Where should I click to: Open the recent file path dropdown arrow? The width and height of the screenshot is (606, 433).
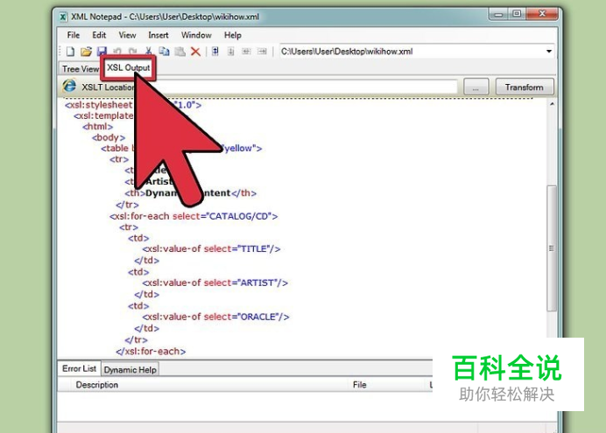(x=549, y=52)
